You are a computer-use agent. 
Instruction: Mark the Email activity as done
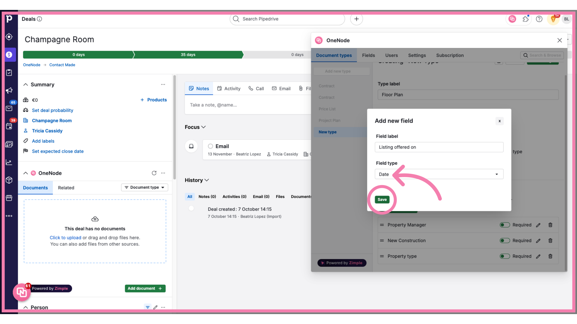pyautogui.click(x=210, y=146)
